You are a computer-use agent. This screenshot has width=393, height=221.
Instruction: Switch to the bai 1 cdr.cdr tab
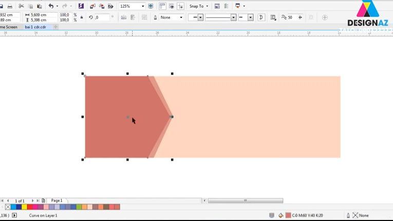39,27
